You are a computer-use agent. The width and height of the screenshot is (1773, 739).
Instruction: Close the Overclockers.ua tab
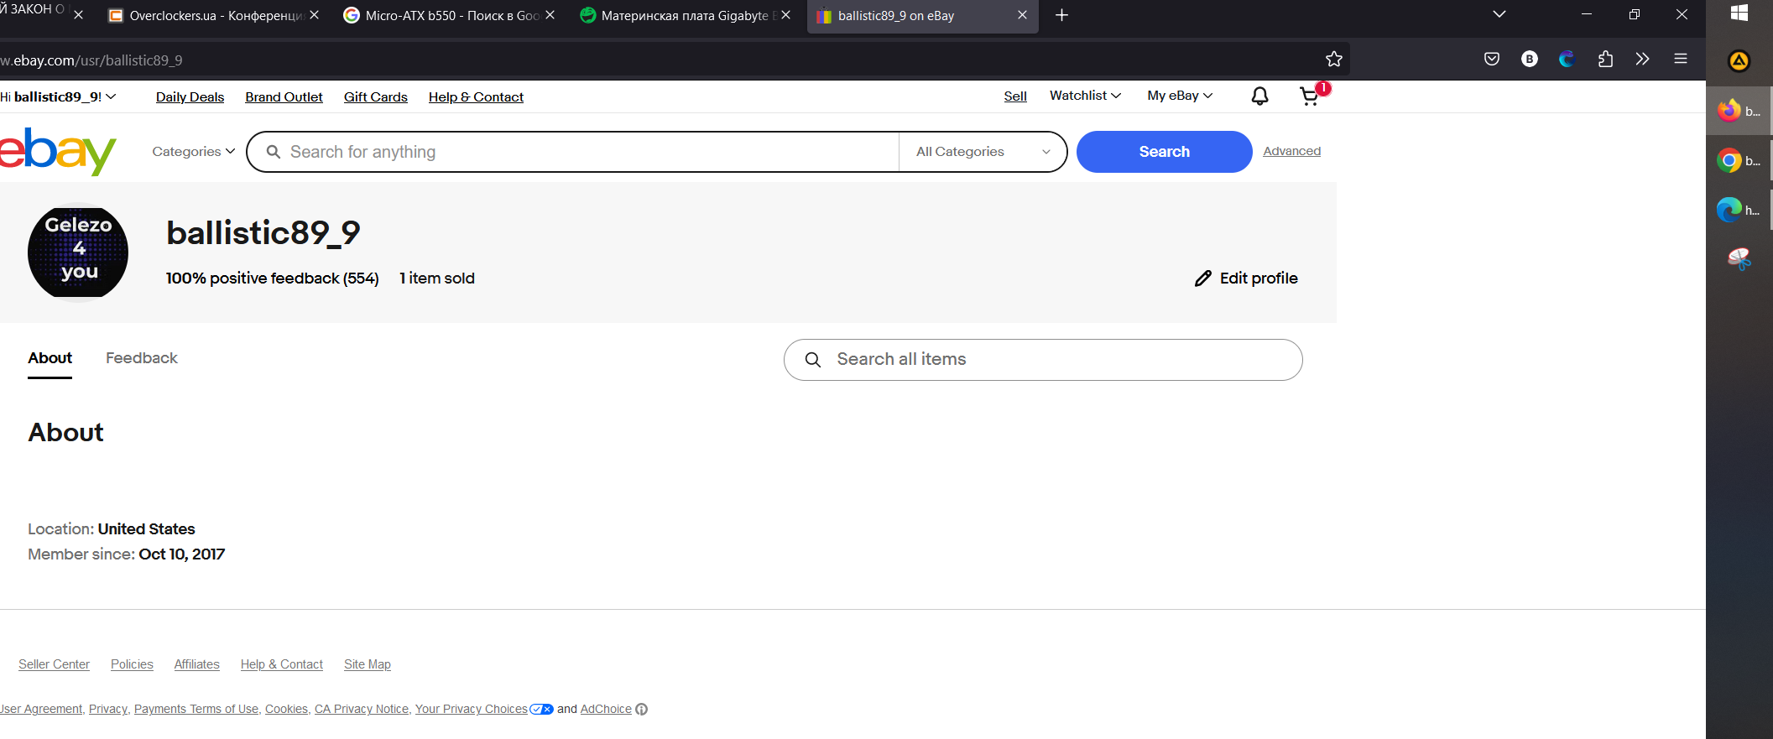[x=314, y=15]
